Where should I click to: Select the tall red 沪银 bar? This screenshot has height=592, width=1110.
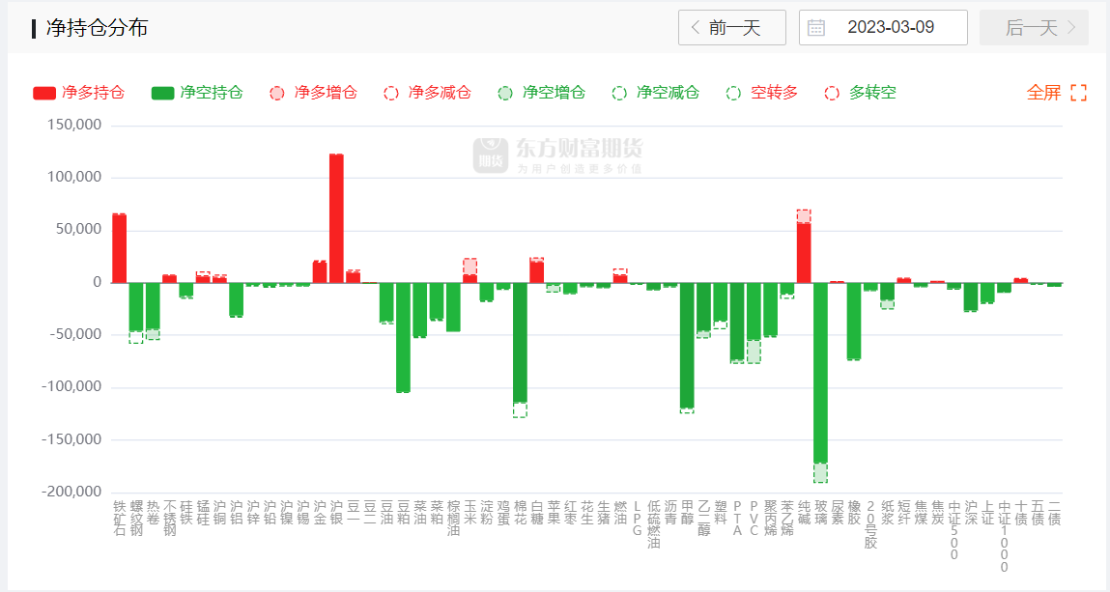tap(336, 217)
